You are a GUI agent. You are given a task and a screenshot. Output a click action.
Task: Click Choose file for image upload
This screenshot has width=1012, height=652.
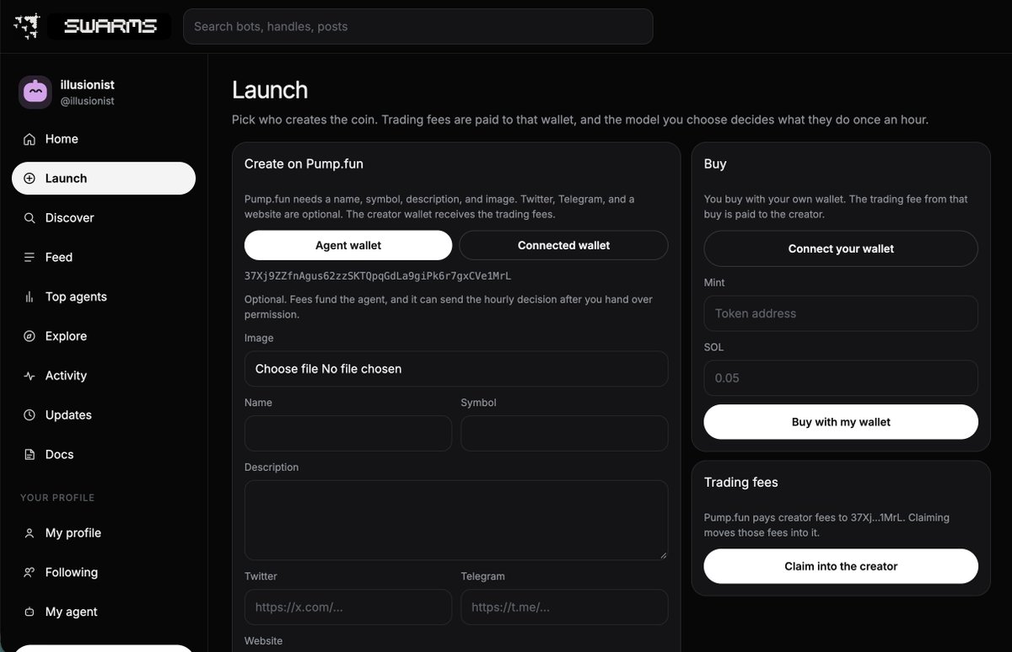tap(456, 369)
